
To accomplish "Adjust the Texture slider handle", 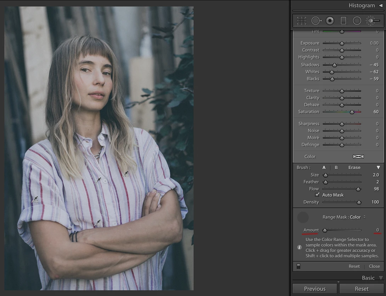I will pos(342,91).
